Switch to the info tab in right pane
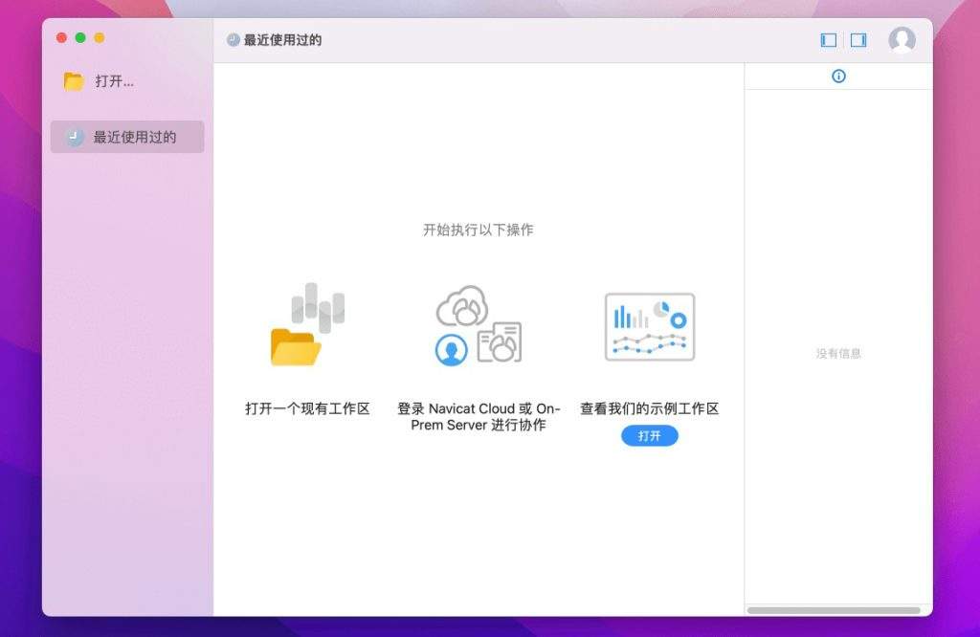This screenshot has width=980, height=637. point(838,77)
